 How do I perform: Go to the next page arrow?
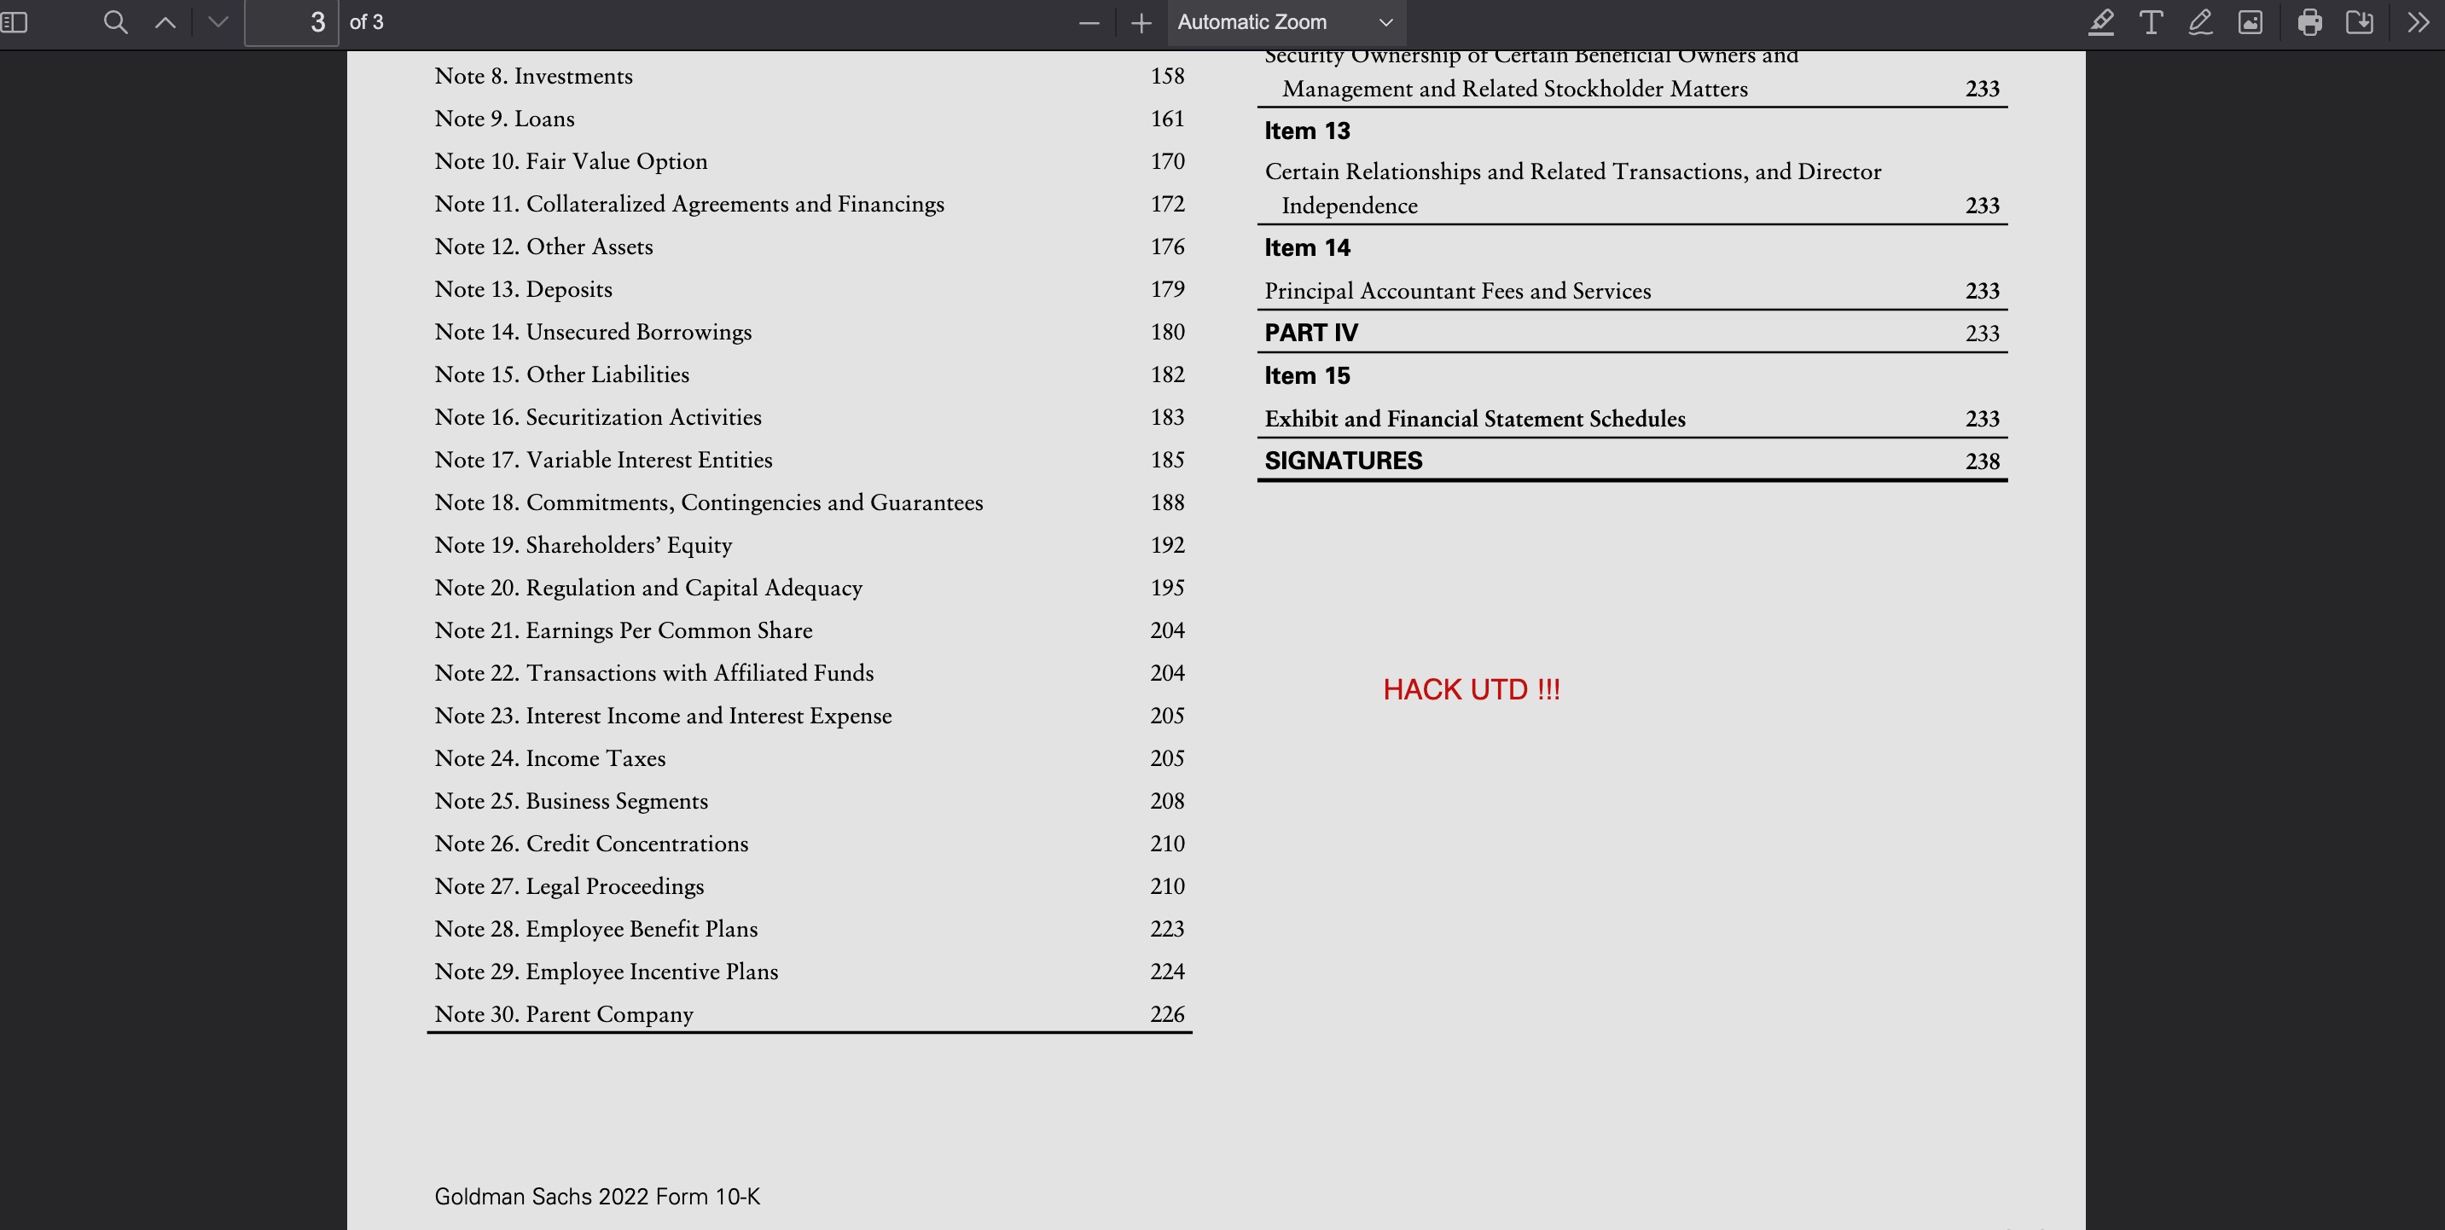[x=218, y=22]
